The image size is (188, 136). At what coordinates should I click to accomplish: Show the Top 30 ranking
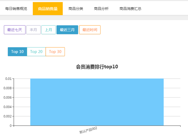[x=55, y=52]
